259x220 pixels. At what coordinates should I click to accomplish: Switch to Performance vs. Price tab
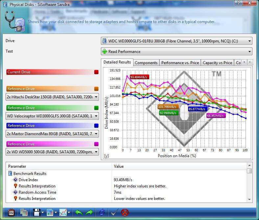coord(180,63)
